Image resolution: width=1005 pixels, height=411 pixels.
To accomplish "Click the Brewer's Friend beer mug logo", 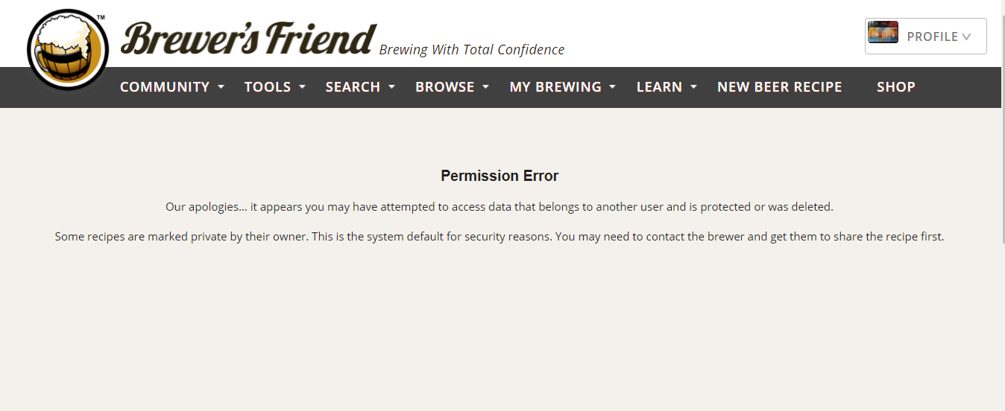I will pos(68,51).
